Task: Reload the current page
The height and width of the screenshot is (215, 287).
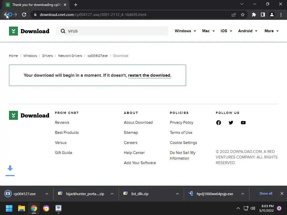Action: coord(24,15)
